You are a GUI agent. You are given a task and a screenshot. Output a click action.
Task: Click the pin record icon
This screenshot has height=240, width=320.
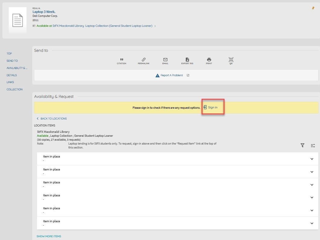[313, 8]
